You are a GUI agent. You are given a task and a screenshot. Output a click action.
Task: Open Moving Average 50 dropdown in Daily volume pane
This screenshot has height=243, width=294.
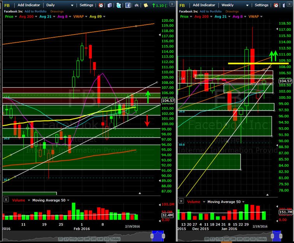coord(68,200)
